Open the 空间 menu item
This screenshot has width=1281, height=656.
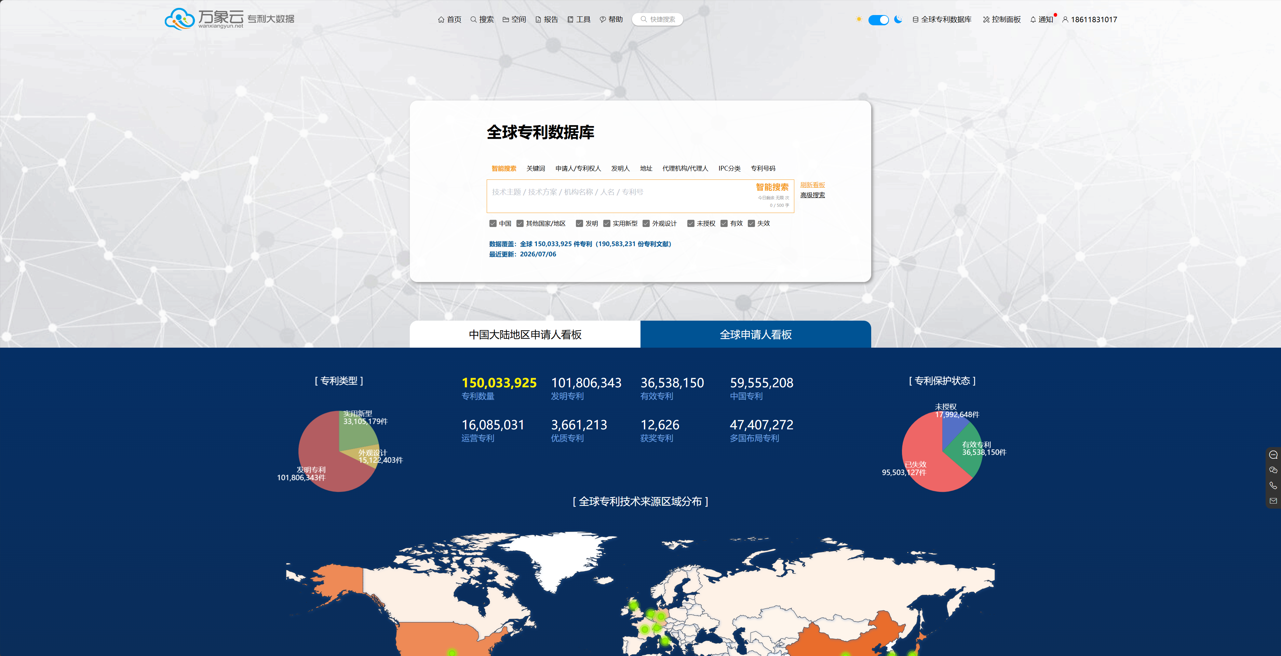(x=514, y=19)
